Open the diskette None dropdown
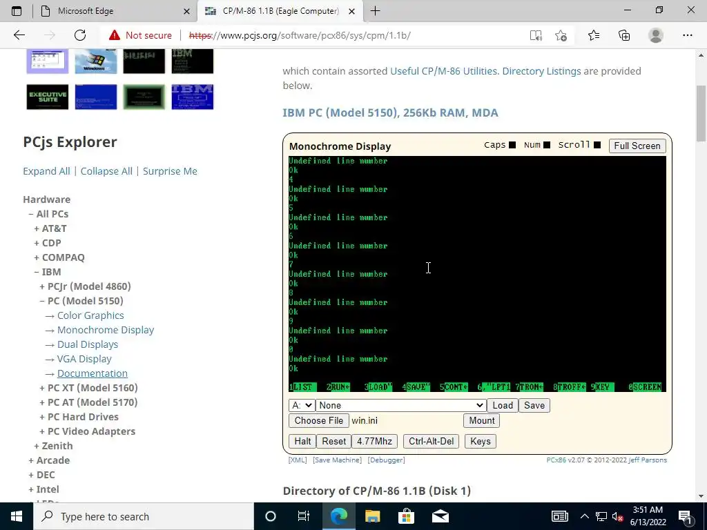The height and width of the screenshot is (530, 707). coord(401,405)
